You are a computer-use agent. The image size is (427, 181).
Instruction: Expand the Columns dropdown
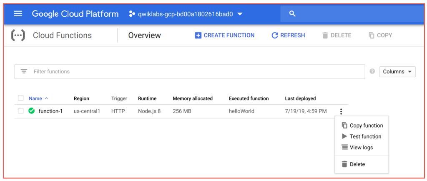tap(397, 72)
